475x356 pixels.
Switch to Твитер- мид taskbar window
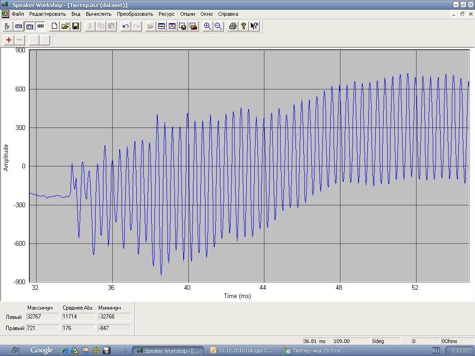315,350
